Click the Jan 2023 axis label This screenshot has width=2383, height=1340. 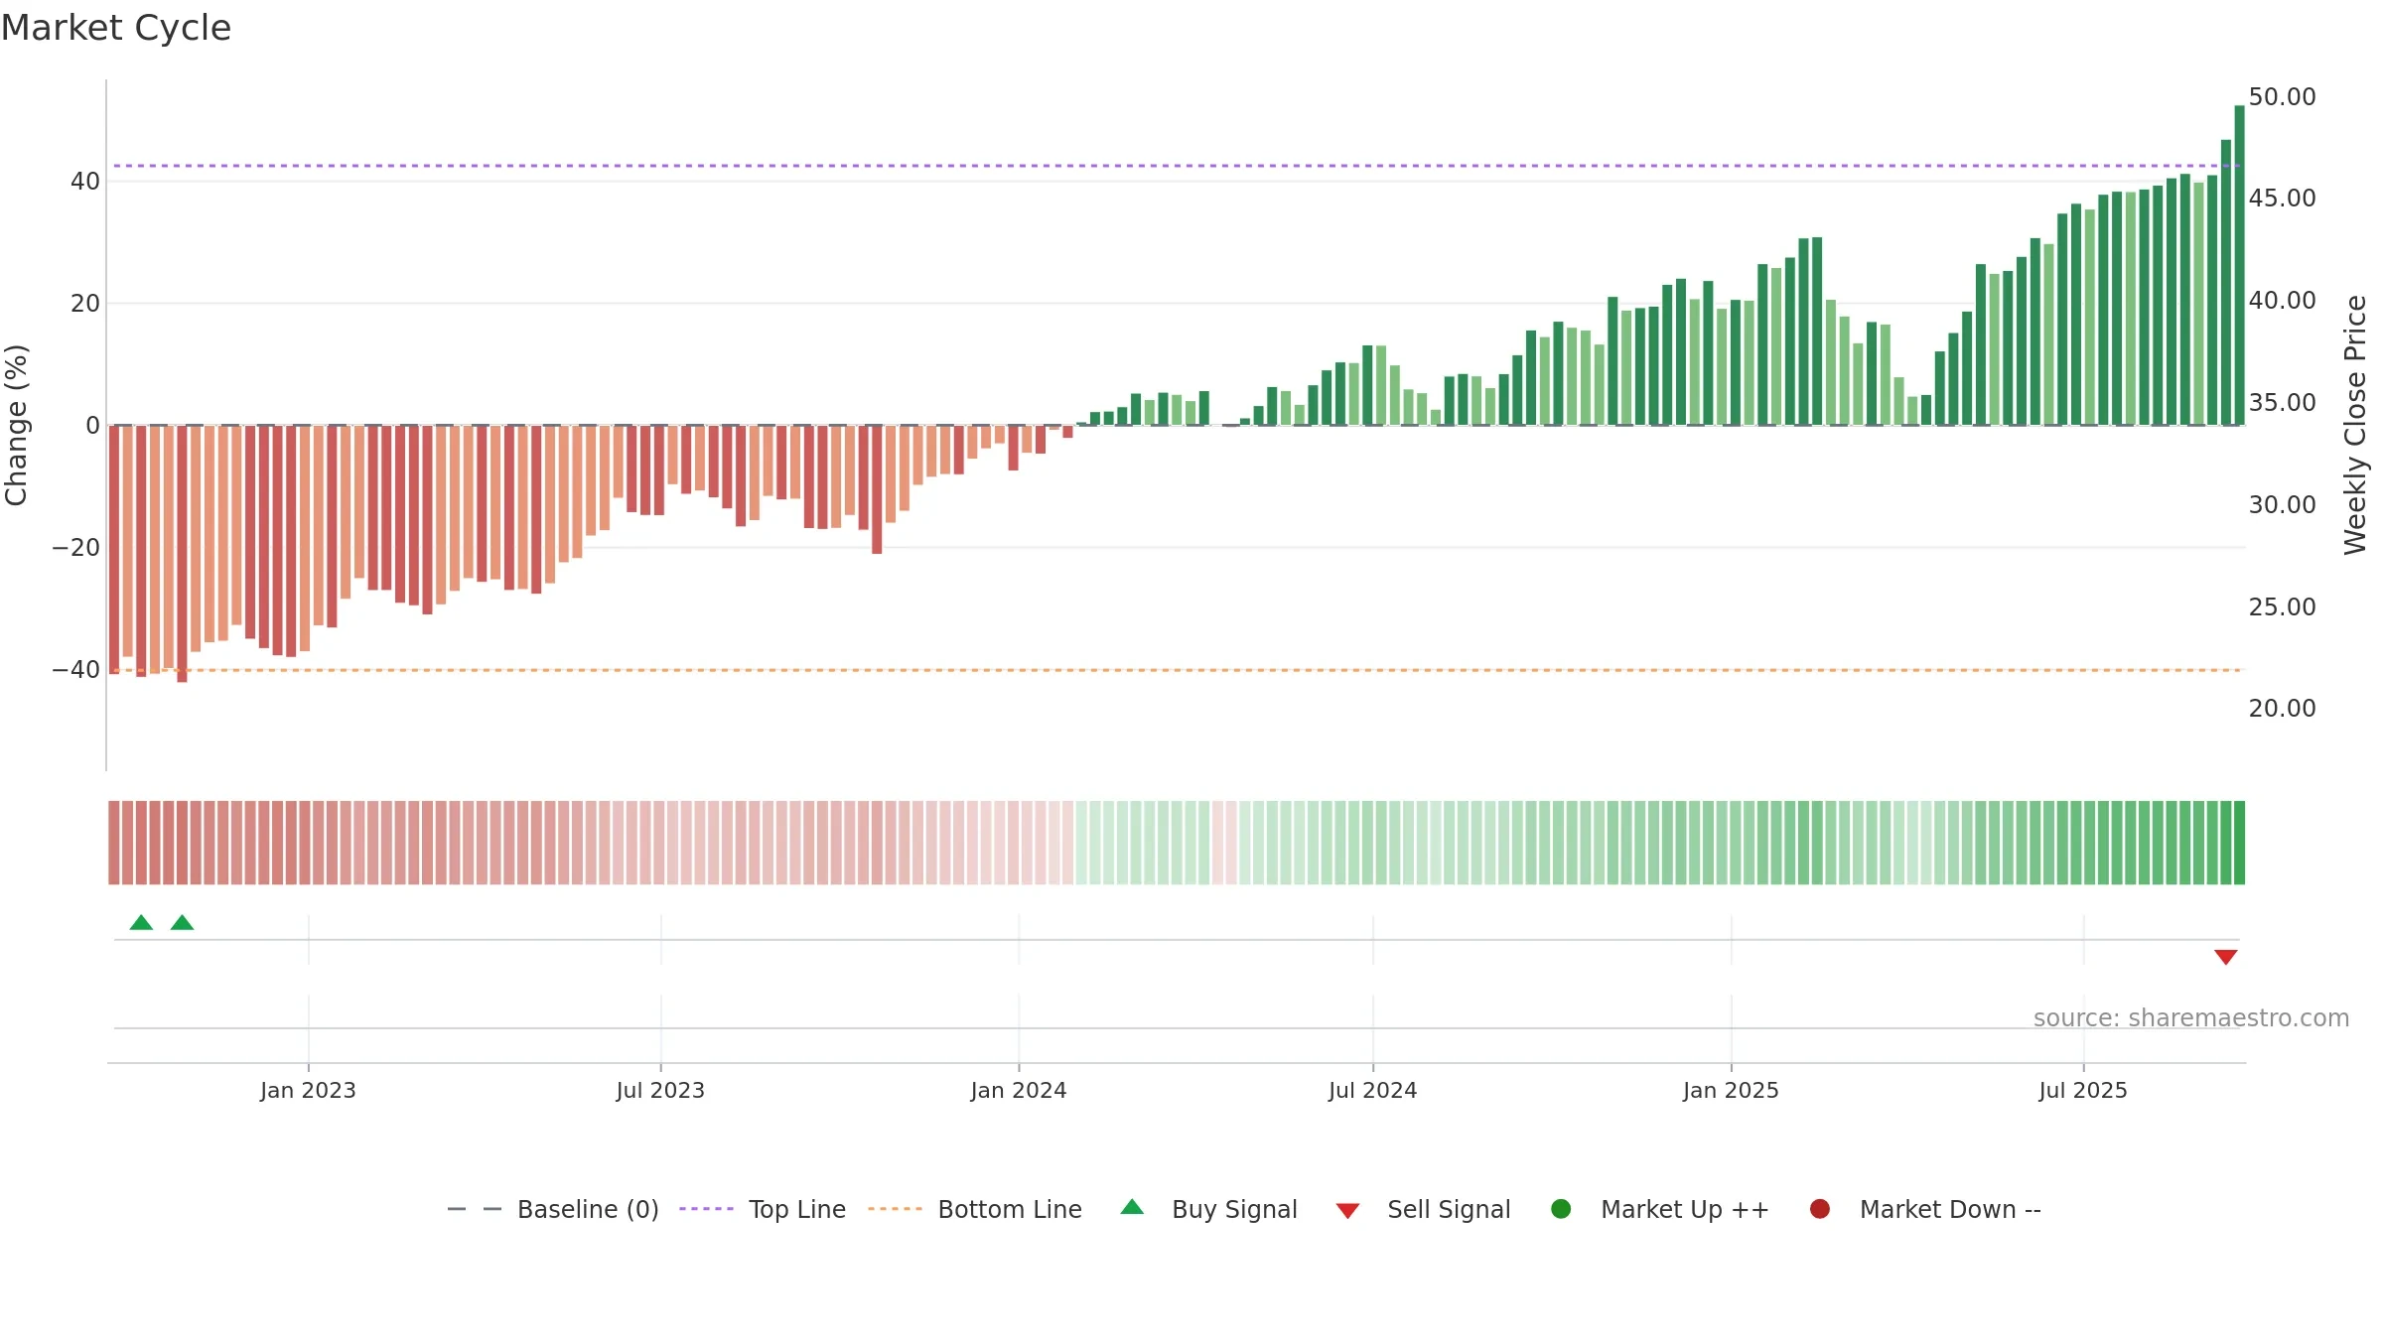308,1090
